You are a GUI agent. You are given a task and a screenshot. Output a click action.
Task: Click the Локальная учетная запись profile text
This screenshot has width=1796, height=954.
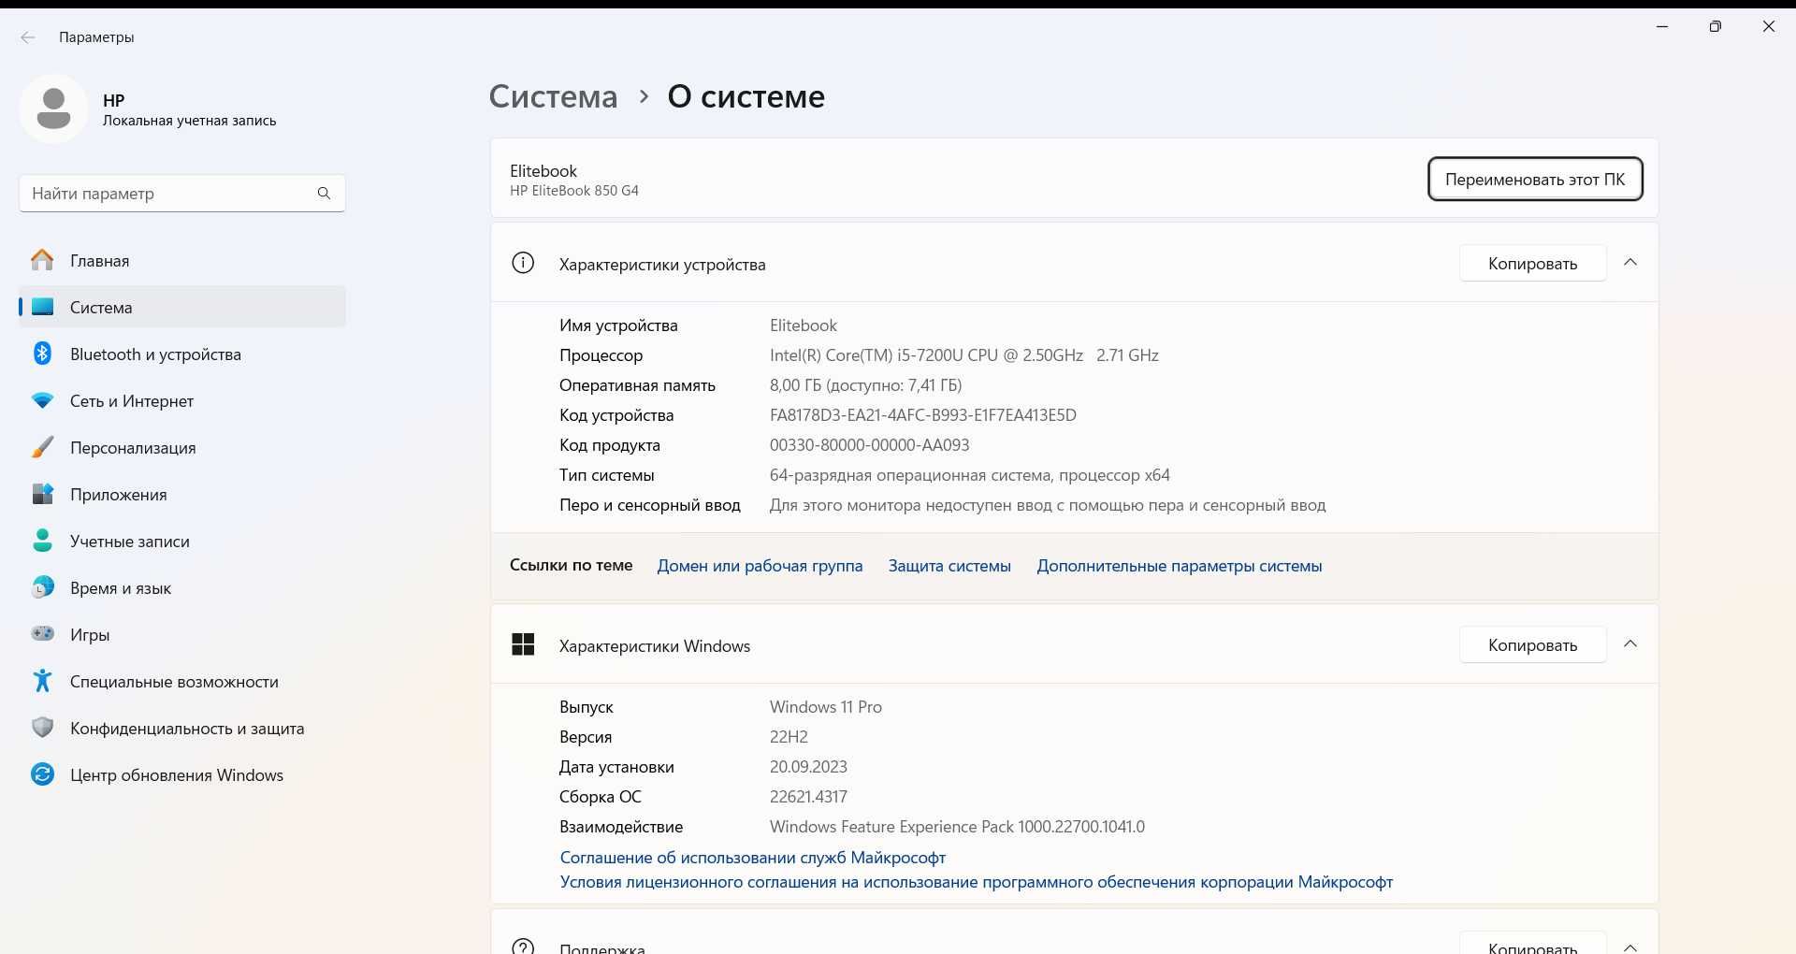point(189,121)
